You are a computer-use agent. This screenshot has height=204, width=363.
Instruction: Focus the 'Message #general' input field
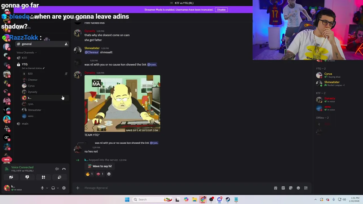[177, 188]
